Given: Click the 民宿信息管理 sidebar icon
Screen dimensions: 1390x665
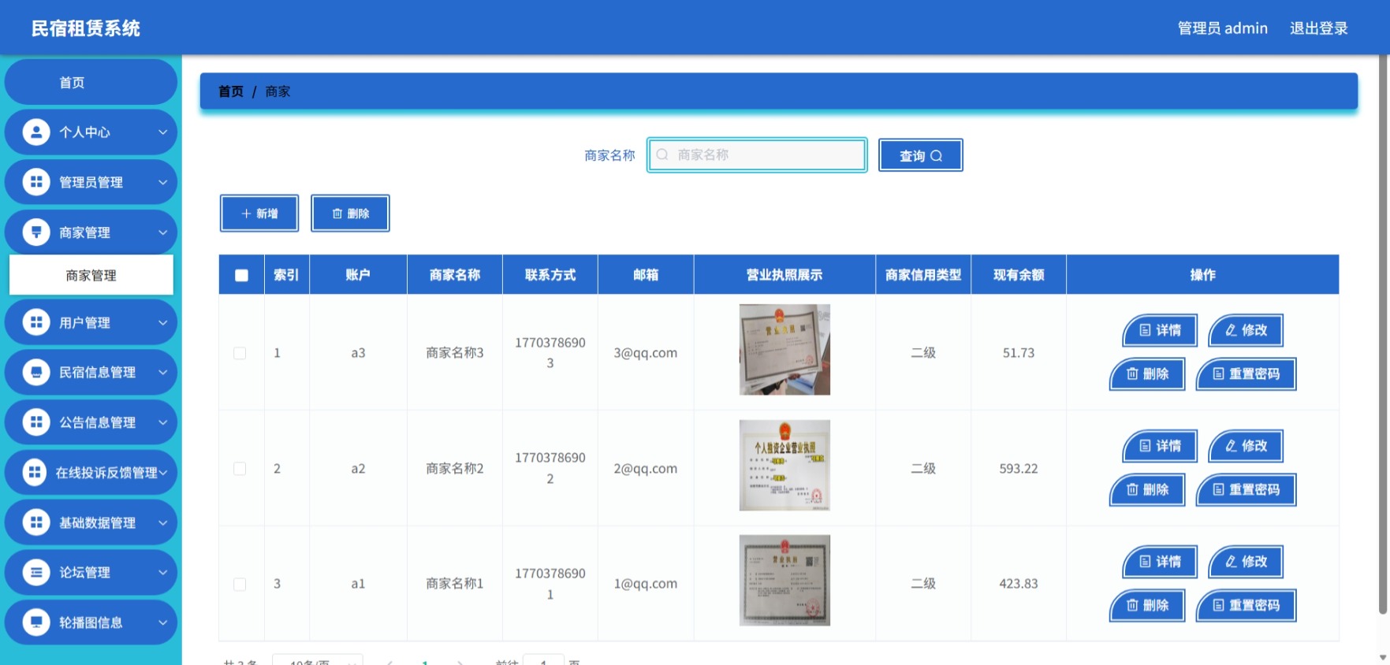Looking at the screenshot, I should click(x=35, y=372).
